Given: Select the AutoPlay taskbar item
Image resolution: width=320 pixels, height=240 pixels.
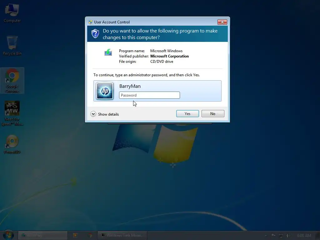Looking at the screenshot, I should [x=43, y=235].
